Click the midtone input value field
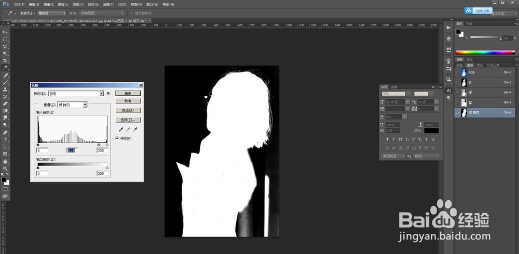The image size is (519, 254). (73, 151)
